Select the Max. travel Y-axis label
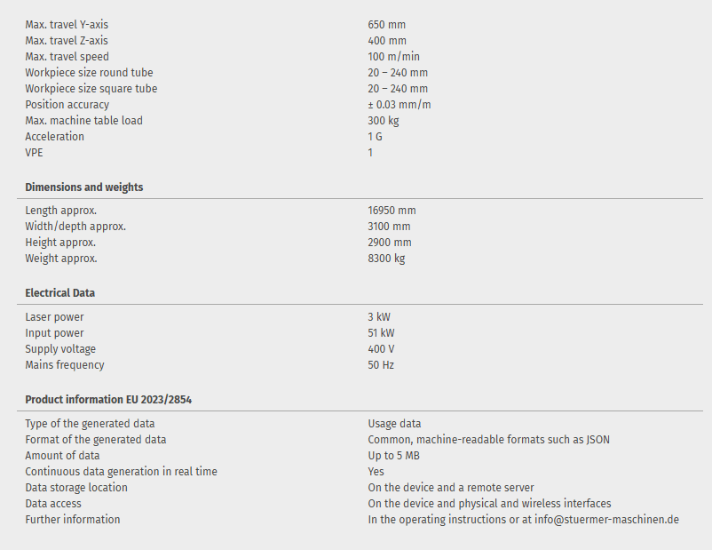The width and height of the screenshot is (712, 550). pyautogui.click(x=67, y=25)
